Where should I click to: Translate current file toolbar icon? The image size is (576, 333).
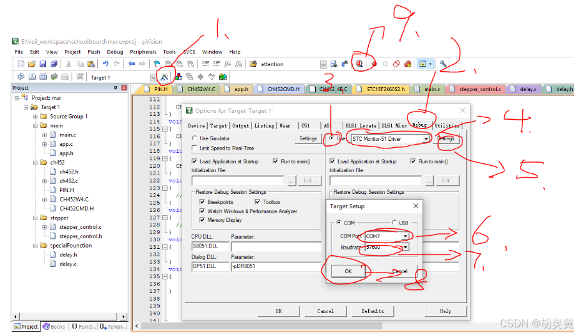coord(21,76)
